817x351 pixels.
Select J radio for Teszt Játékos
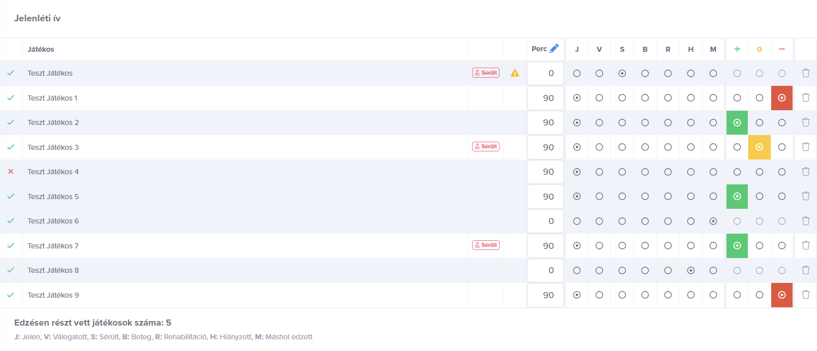click(x=577, y=73)
